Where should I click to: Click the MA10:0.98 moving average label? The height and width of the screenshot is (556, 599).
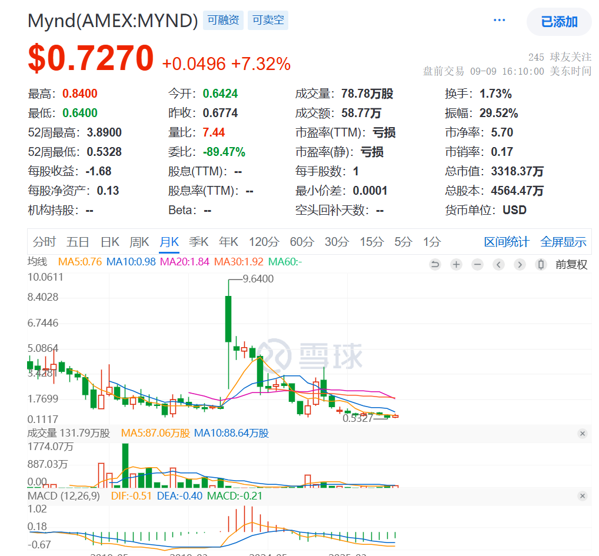click(131, 262)
